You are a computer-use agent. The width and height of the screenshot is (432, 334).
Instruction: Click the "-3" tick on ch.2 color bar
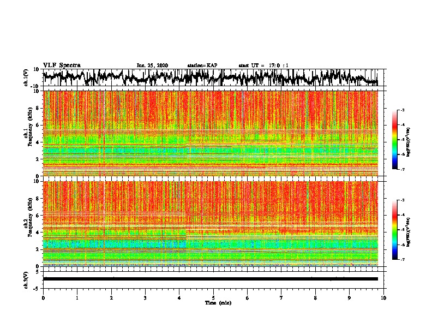pyautogui.click(x=403, y=200)
